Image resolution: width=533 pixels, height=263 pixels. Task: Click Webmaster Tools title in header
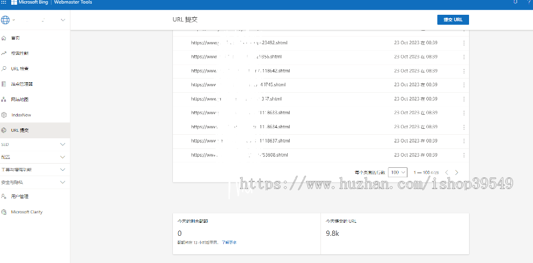pos(73,2)
